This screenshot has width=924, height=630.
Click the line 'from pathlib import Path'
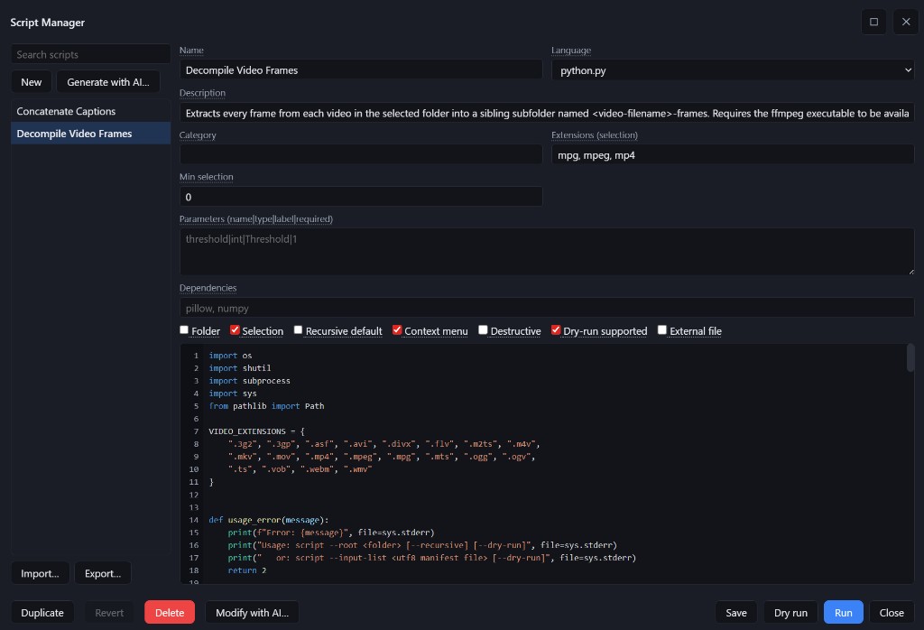point(266,406)
